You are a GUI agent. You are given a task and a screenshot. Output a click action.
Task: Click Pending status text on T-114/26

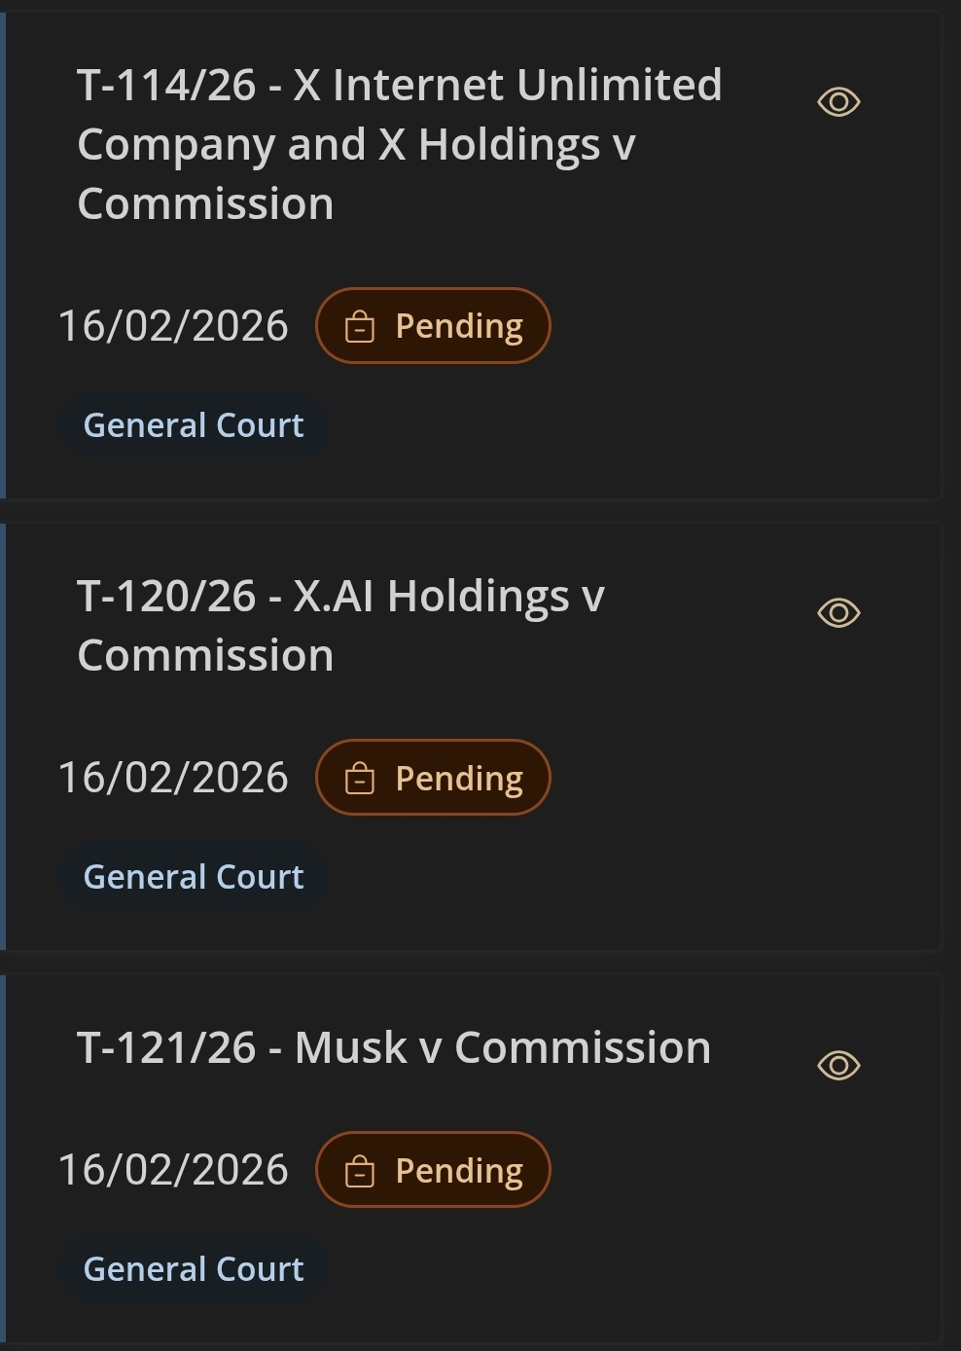(x=459, y=327)
